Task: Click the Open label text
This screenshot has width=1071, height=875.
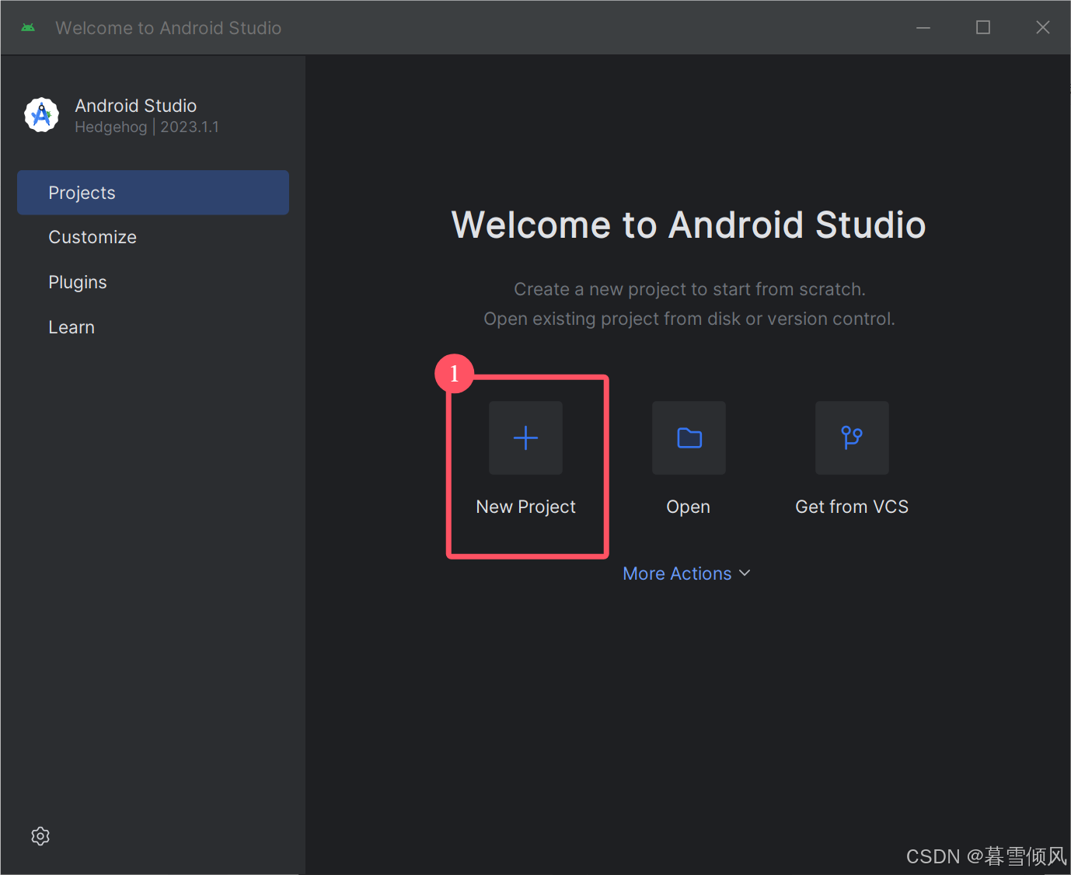Action: point(689,507)
